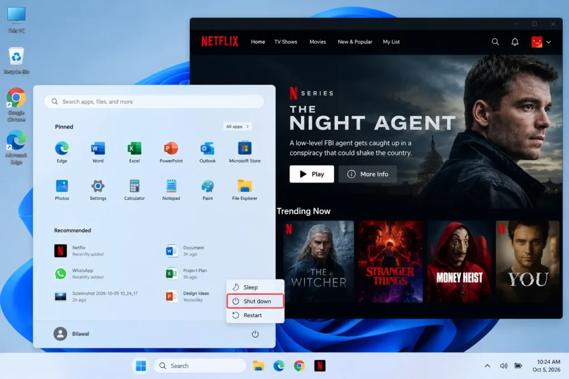Play The Night Agent
569x379 pixels.
click(x=312, y=174)
